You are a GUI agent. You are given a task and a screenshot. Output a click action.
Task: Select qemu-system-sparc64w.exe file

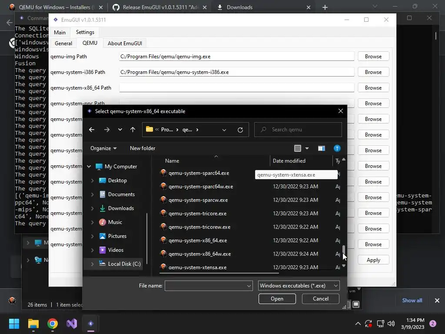201,187
